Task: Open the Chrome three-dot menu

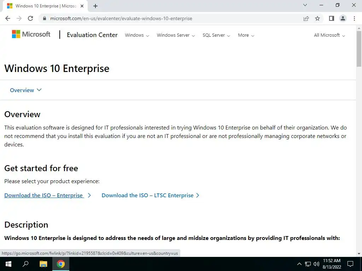Action: click(354, 18)
